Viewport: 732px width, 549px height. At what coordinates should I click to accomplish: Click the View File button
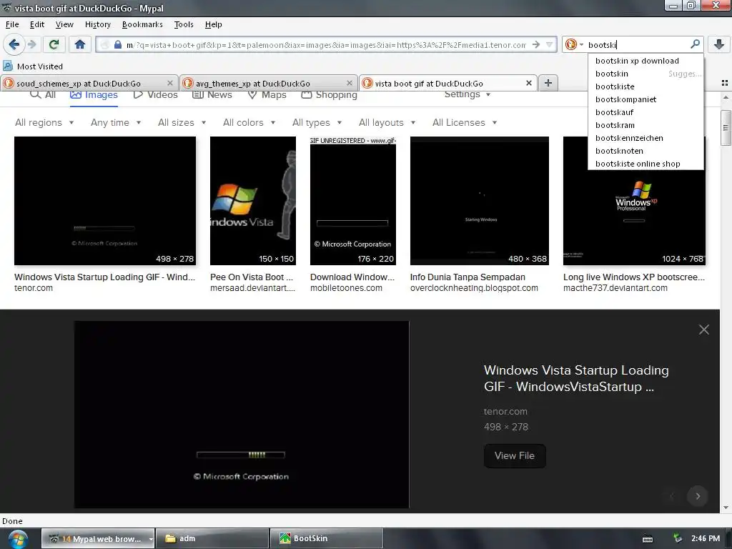point(515,455)
